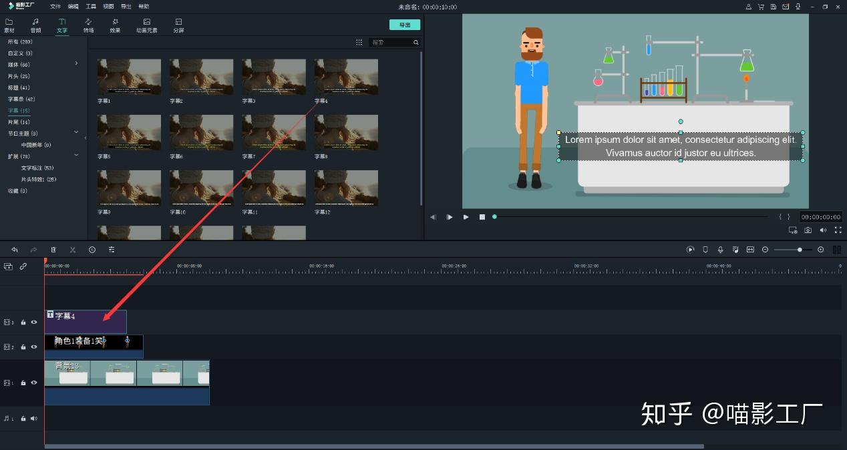Adjust preview volume speaker icon

coord(823,230)
